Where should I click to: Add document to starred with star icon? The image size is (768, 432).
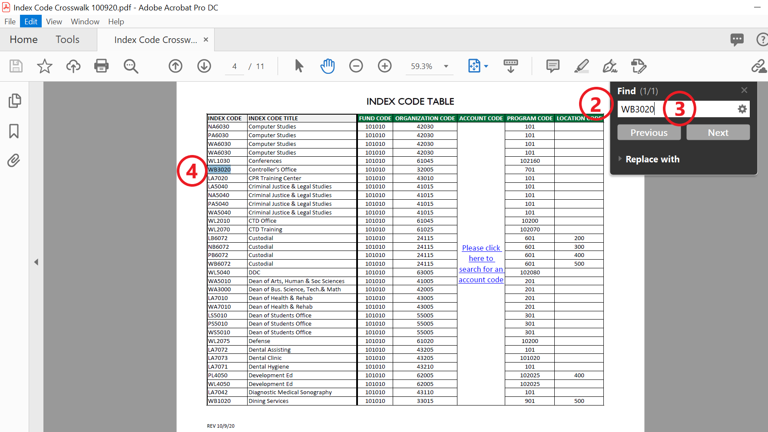point(44,66)
